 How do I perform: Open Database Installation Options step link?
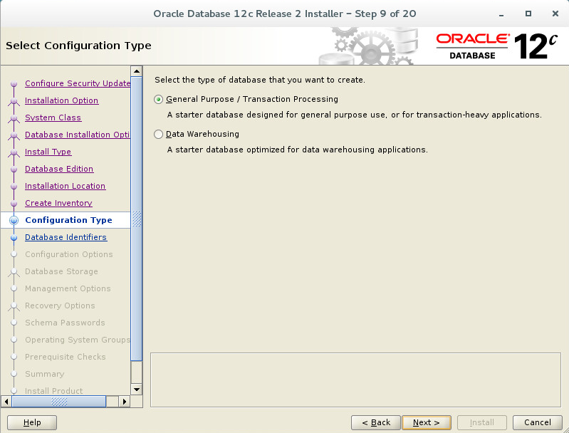pyautogui.click(x=78, y=135)
